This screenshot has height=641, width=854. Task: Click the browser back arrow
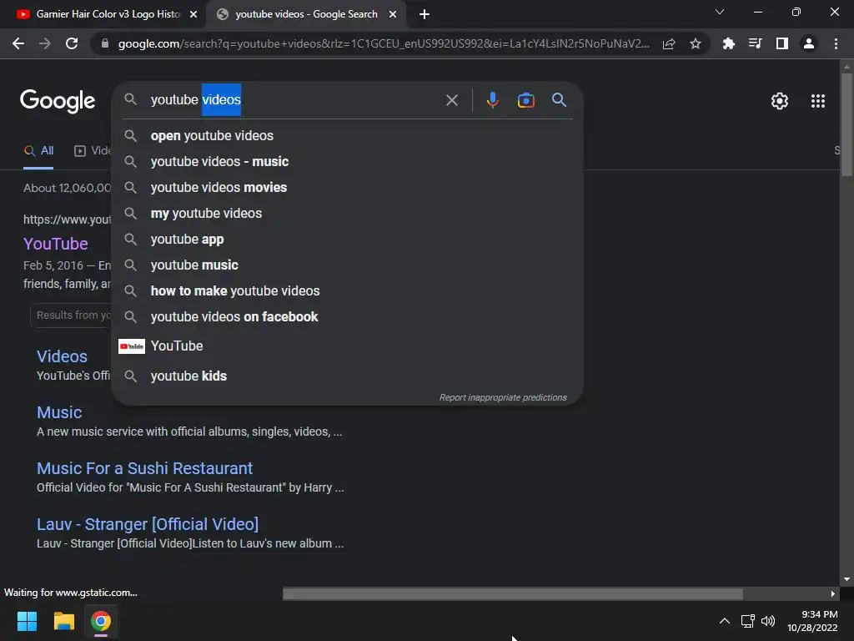pos(18,43)
